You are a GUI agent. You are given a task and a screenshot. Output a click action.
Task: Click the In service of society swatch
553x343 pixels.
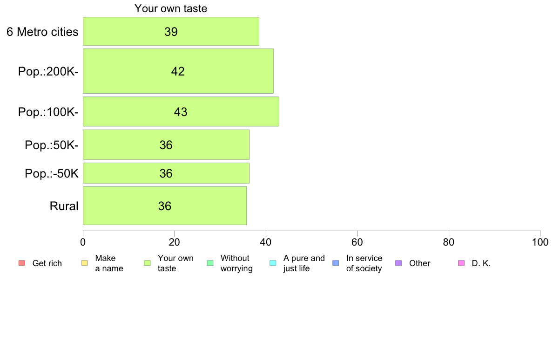tap(336, 263)
